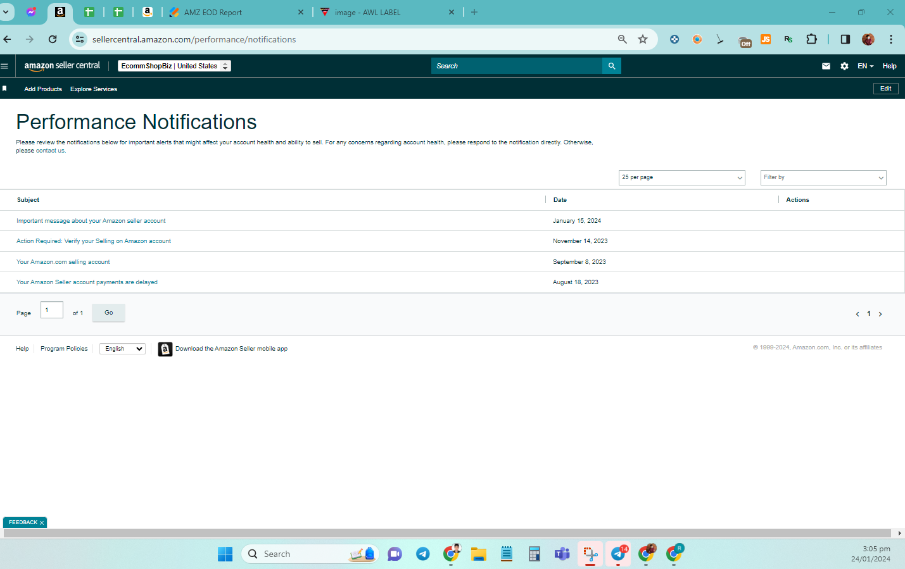Click page number 1 in the pager

click(x=869, y=314)
